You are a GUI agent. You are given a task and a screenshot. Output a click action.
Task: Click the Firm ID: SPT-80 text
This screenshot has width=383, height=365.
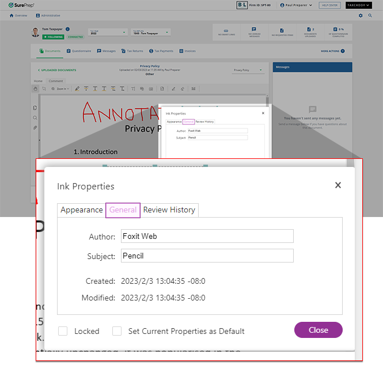pyautogui.click(x=260, y=5)
